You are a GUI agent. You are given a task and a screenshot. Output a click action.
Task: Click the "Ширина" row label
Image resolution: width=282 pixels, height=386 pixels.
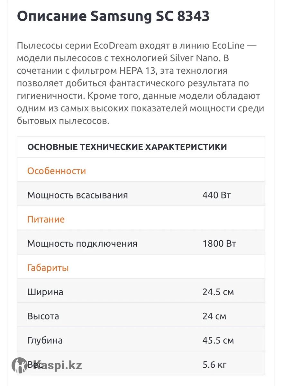(x=45, y=292)
